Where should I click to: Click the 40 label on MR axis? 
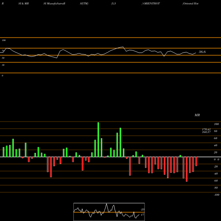coord(216,145)
